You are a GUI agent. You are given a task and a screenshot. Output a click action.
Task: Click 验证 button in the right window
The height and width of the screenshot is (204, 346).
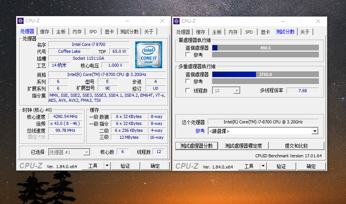coord(282,166)
